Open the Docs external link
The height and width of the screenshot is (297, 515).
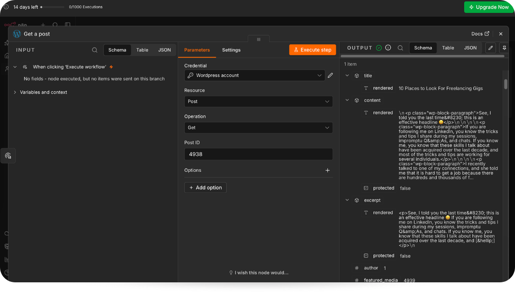[x=480, y=34]
